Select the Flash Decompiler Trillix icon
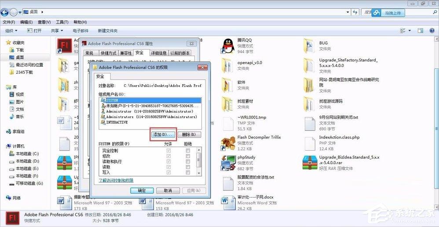The image size is (439, 227). (x=228, y=143)
